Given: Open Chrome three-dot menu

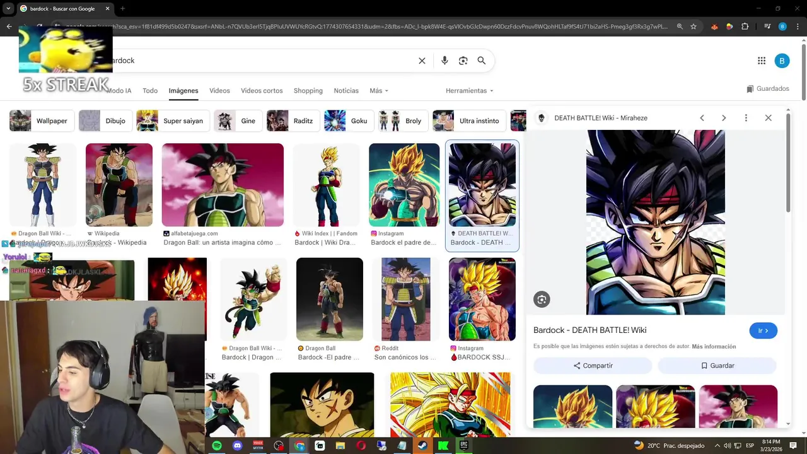Looking at the screenshot, I should coord(797,26).
